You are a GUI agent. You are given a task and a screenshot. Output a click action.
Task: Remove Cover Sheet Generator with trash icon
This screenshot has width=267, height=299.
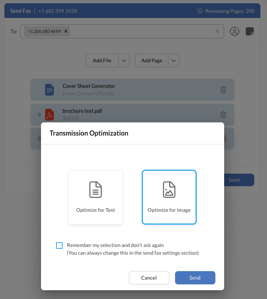(x=223, y=89)
